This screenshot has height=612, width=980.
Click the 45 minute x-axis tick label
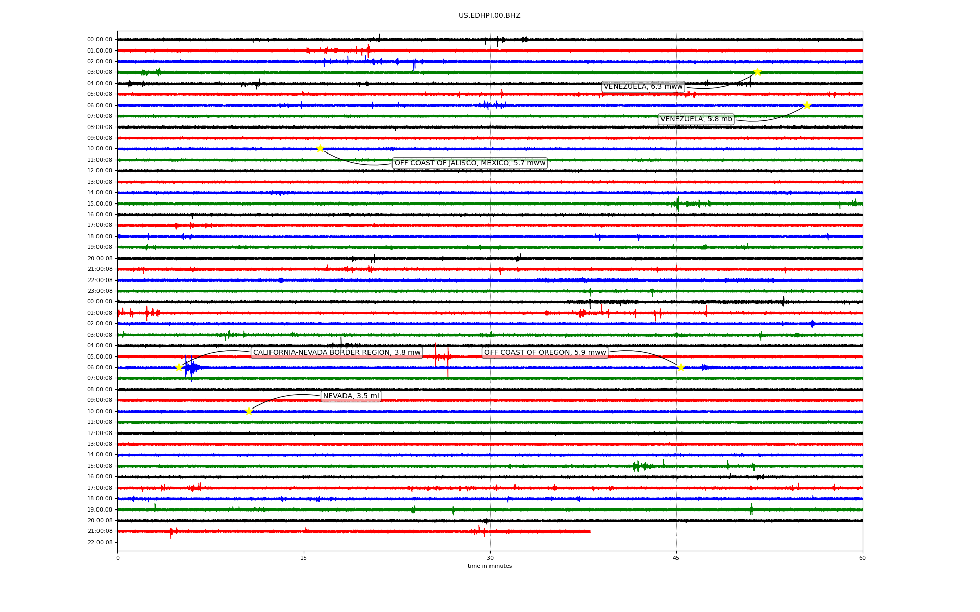click(676, 558)
